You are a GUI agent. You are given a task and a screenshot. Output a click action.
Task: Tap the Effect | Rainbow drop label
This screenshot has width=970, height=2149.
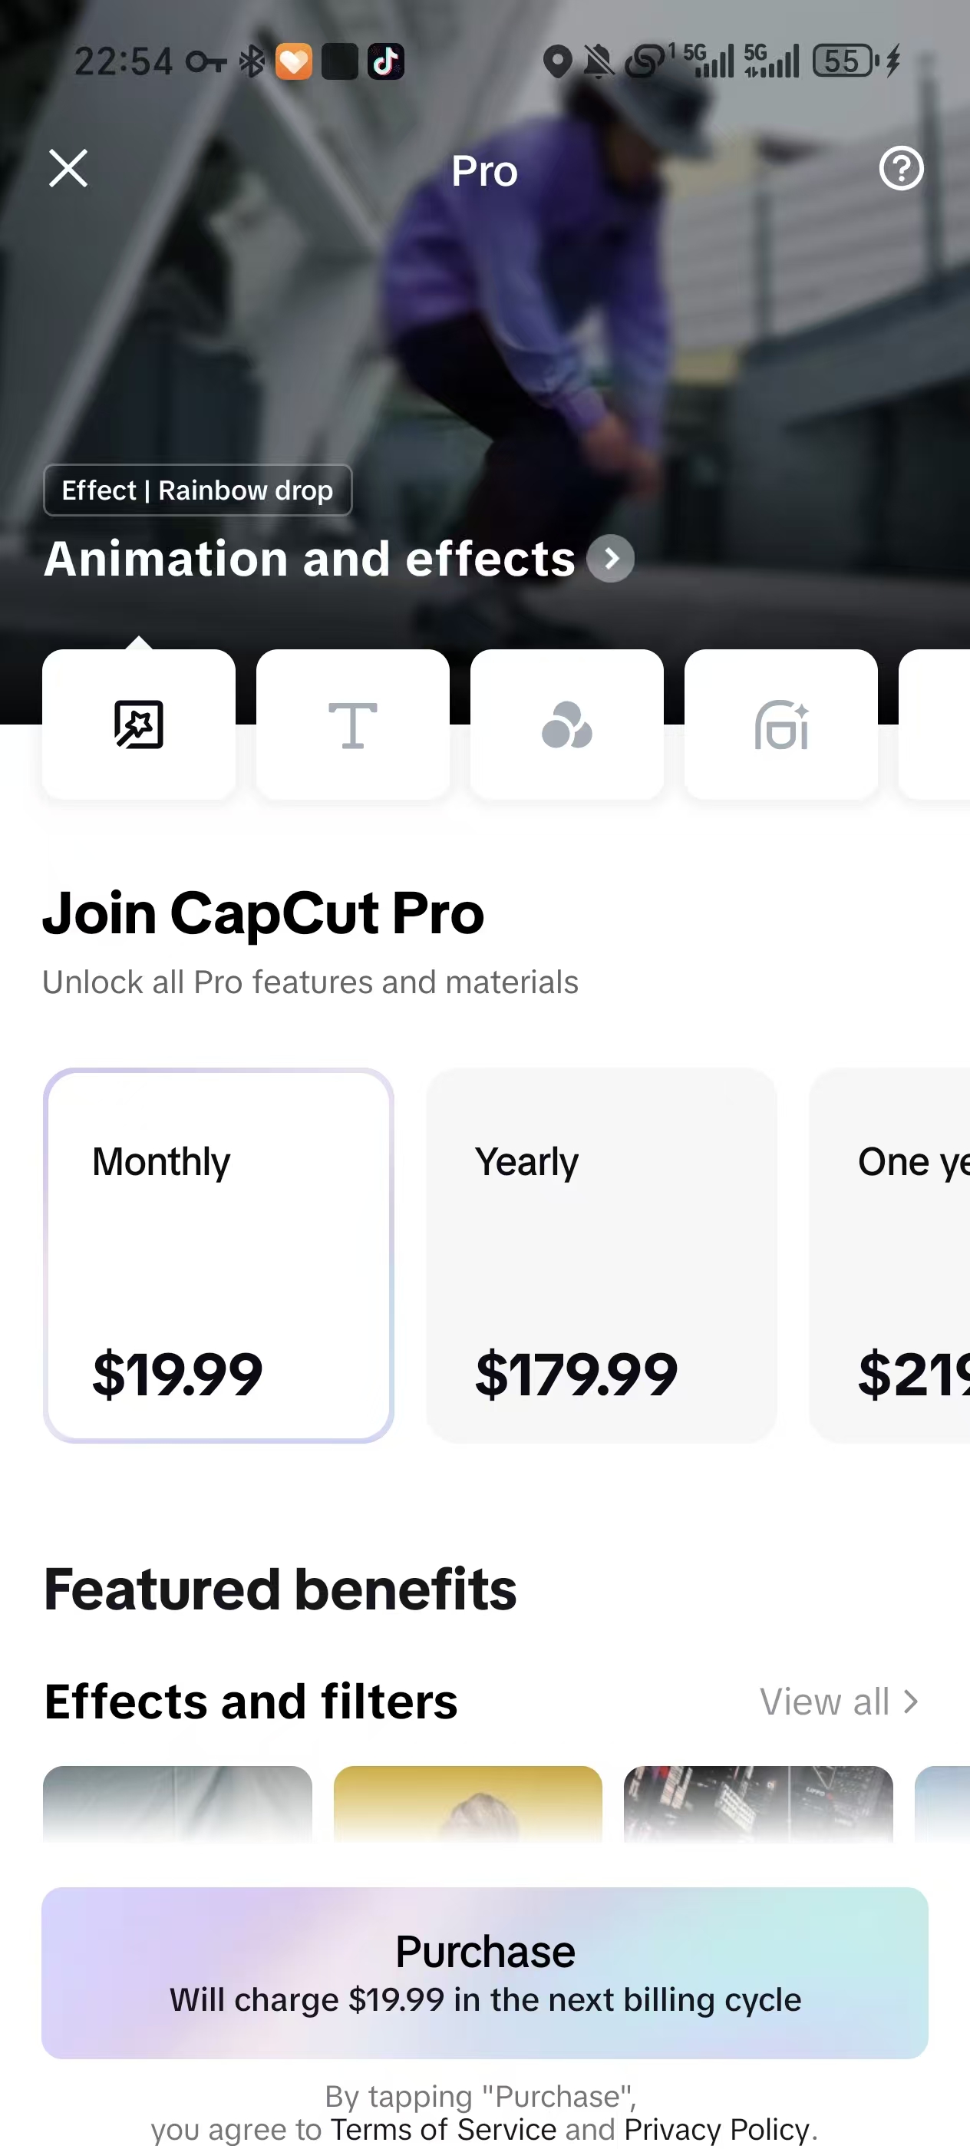[x=198, y=490]
